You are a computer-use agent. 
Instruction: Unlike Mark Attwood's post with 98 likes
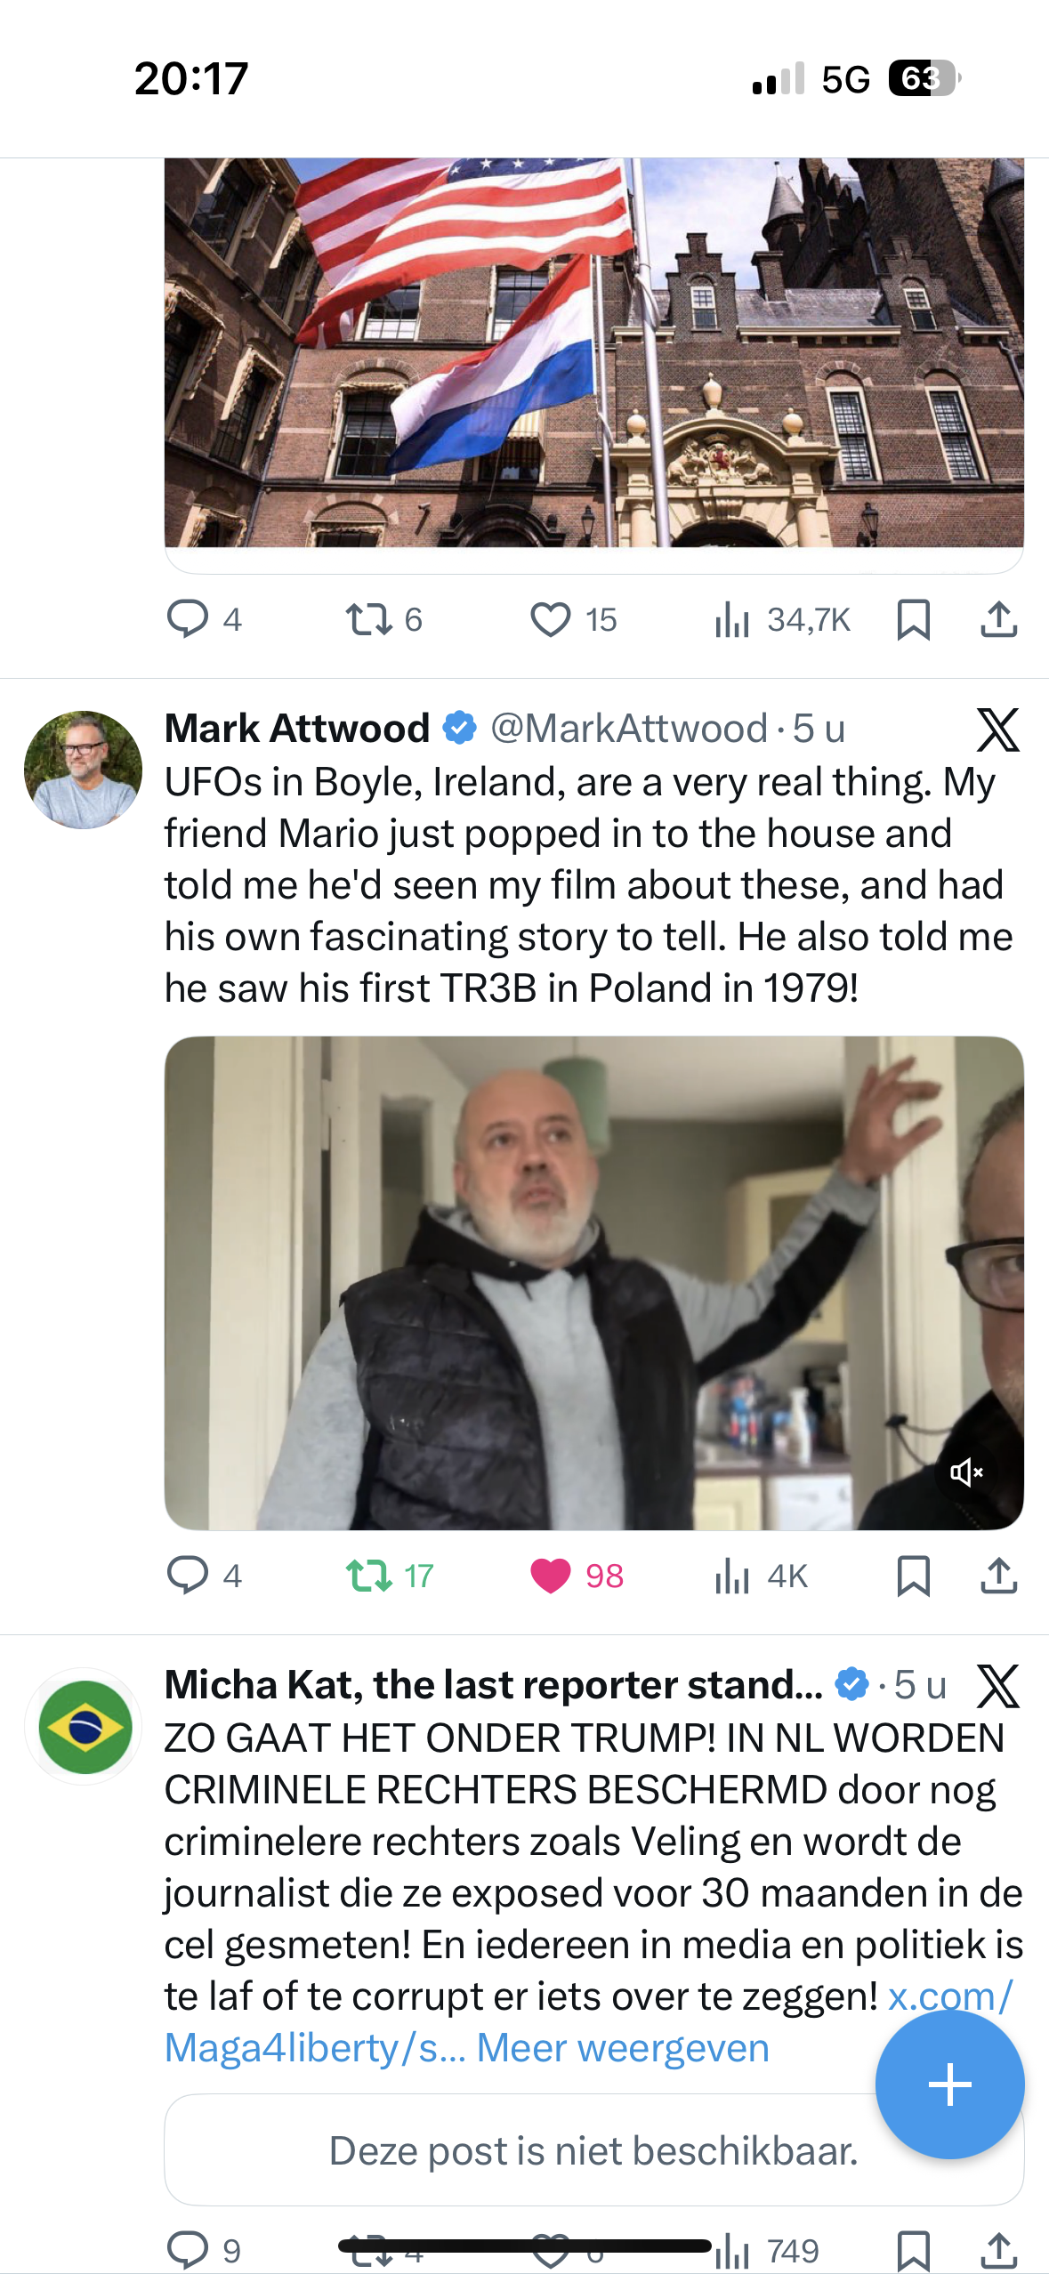[551, 1575]
